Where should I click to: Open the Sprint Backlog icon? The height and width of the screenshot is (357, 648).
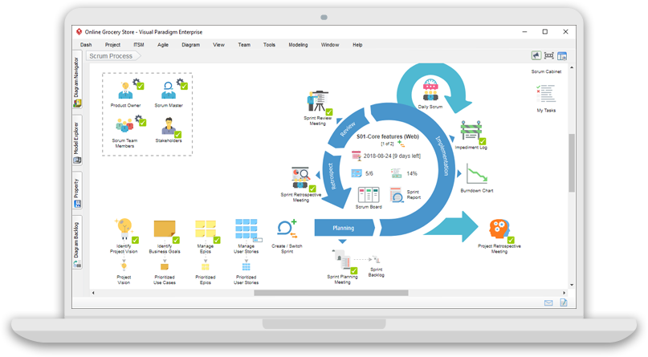click(376, 260)
